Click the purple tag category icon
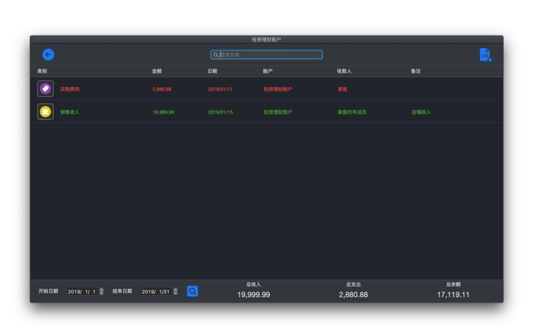 coord(45,89)
